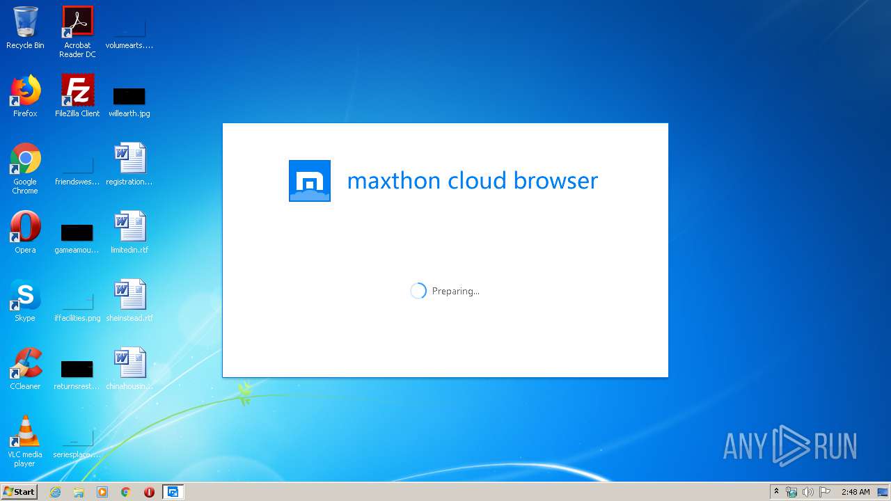Open Action Center flag icon

(825, 492)
